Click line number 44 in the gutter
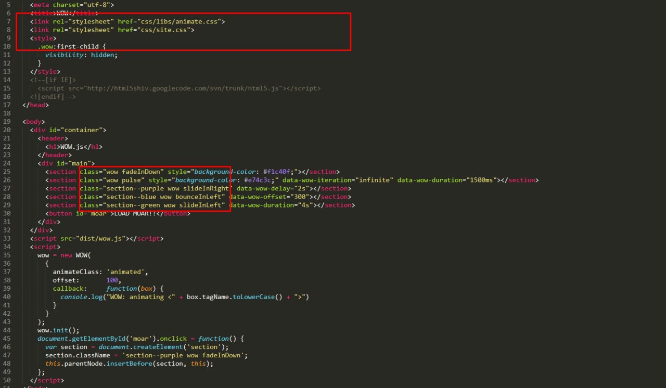Screen dimensions: 666x388 (7, 329)
